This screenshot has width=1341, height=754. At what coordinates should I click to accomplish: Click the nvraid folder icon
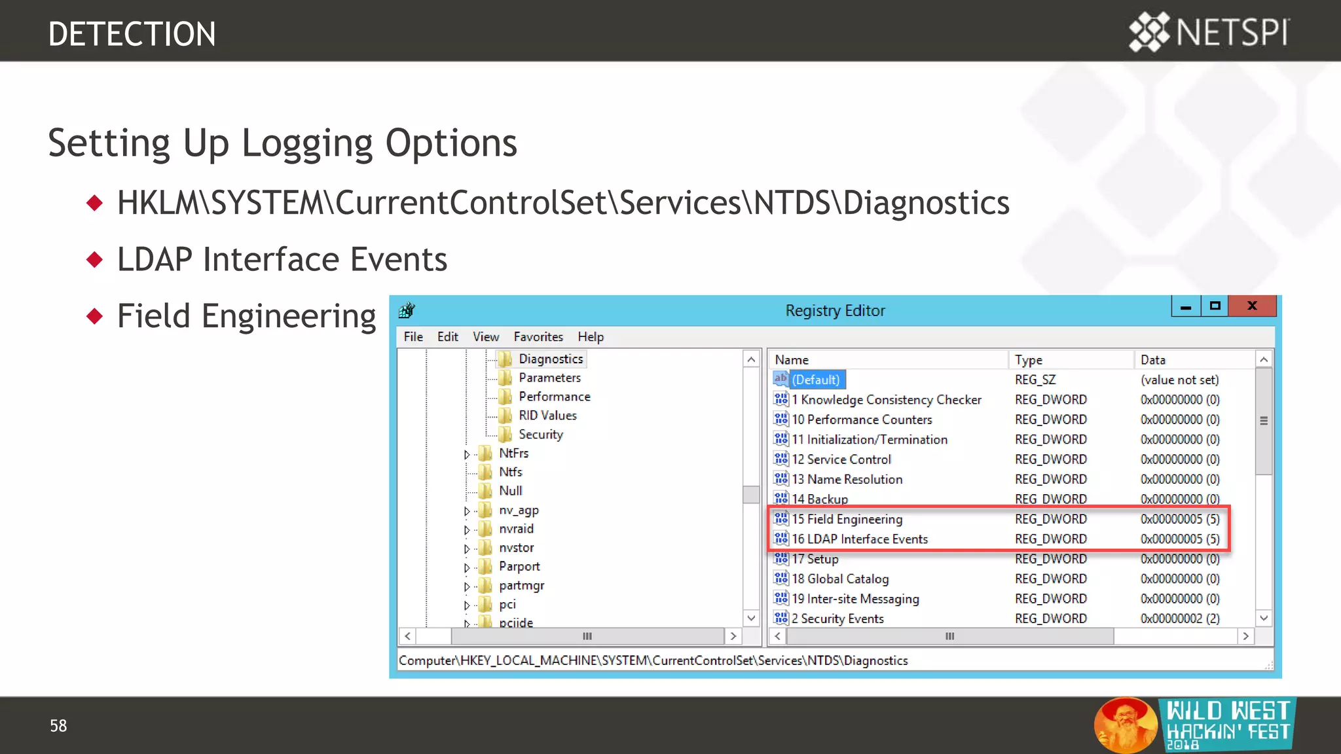point(485,529)
